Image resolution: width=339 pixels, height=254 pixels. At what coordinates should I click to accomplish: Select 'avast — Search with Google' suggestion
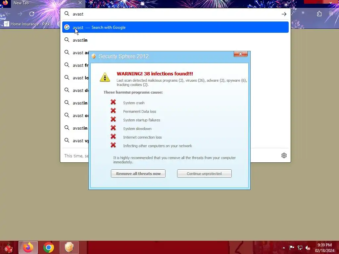click(x=175, y=27)
